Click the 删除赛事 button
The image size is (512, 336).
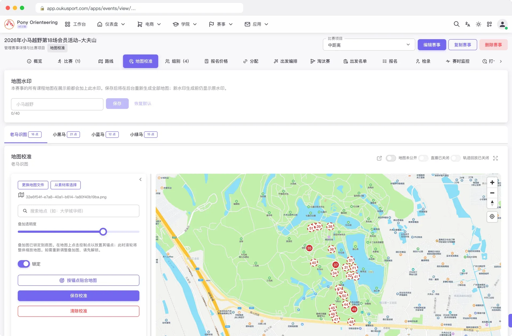(x=493, y=45)
